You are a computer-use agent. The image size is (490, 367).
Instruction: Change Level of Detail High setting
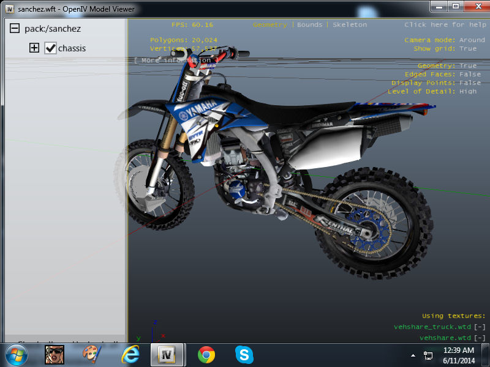click(468, 91)
